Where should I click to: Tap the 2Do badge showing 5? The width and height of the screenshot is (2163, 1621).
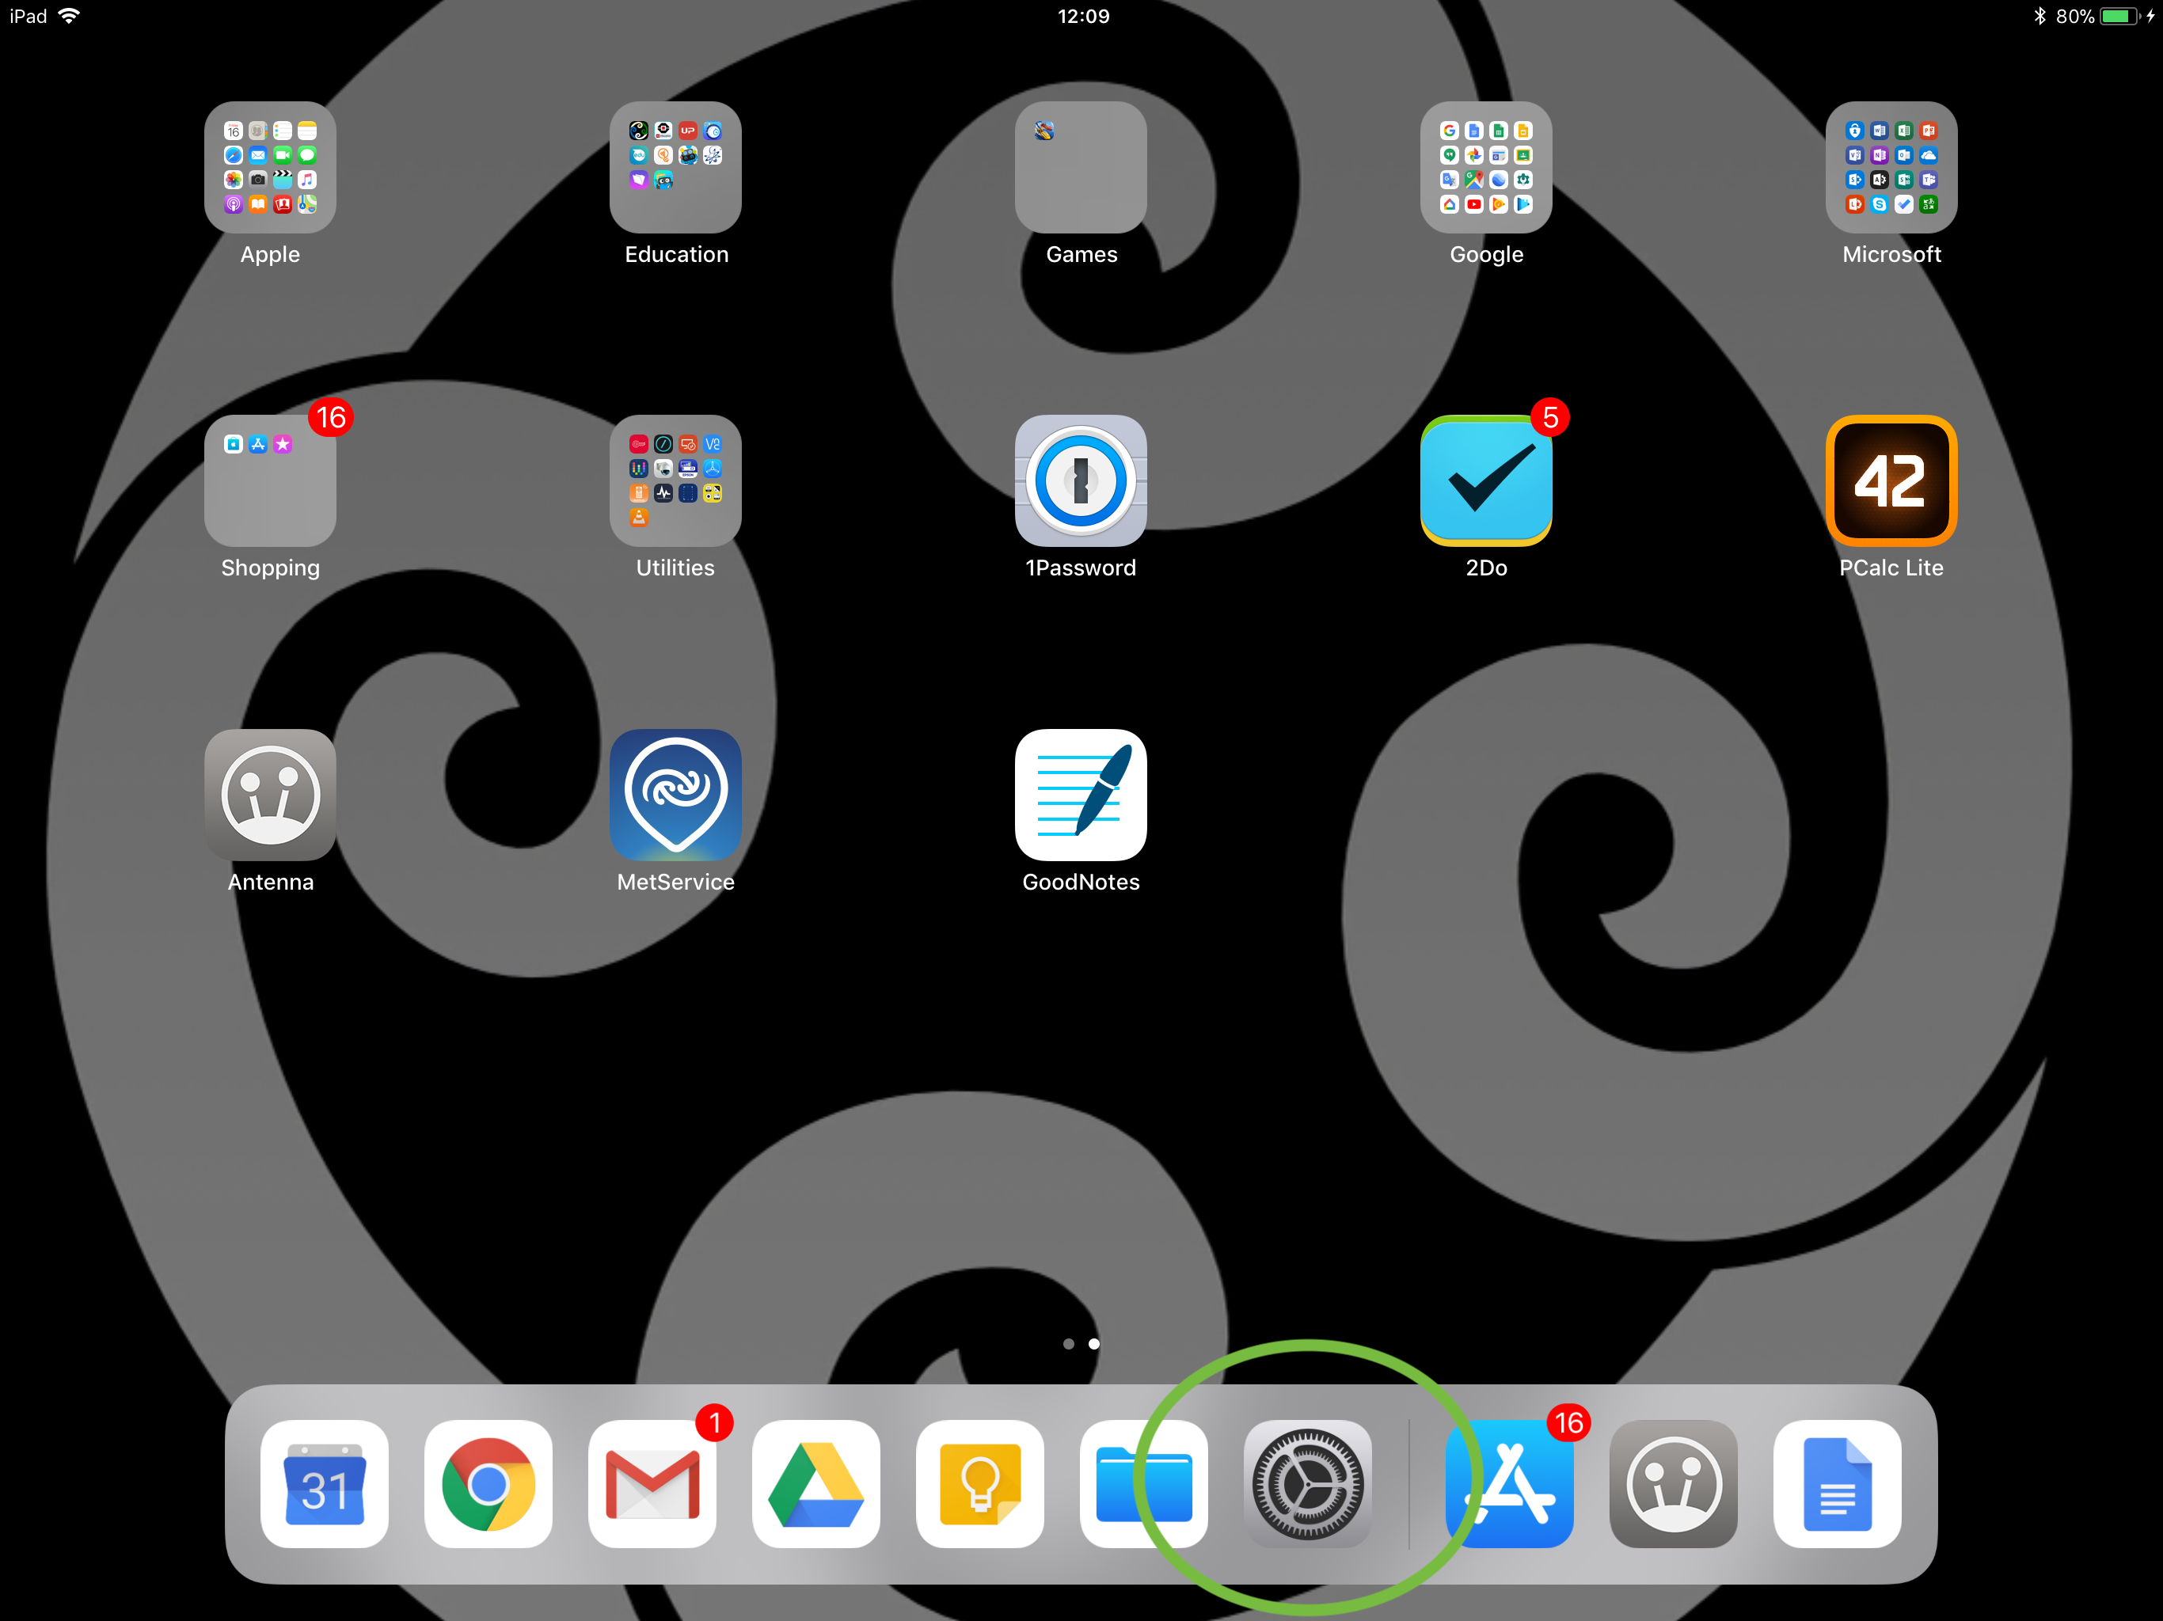(x=1550, y=417)
